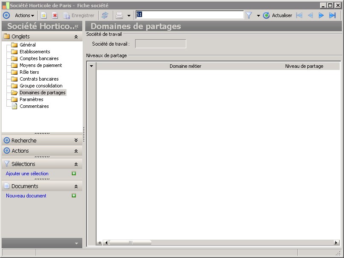Open the Paramètres tab folder

tap(32, 99)
